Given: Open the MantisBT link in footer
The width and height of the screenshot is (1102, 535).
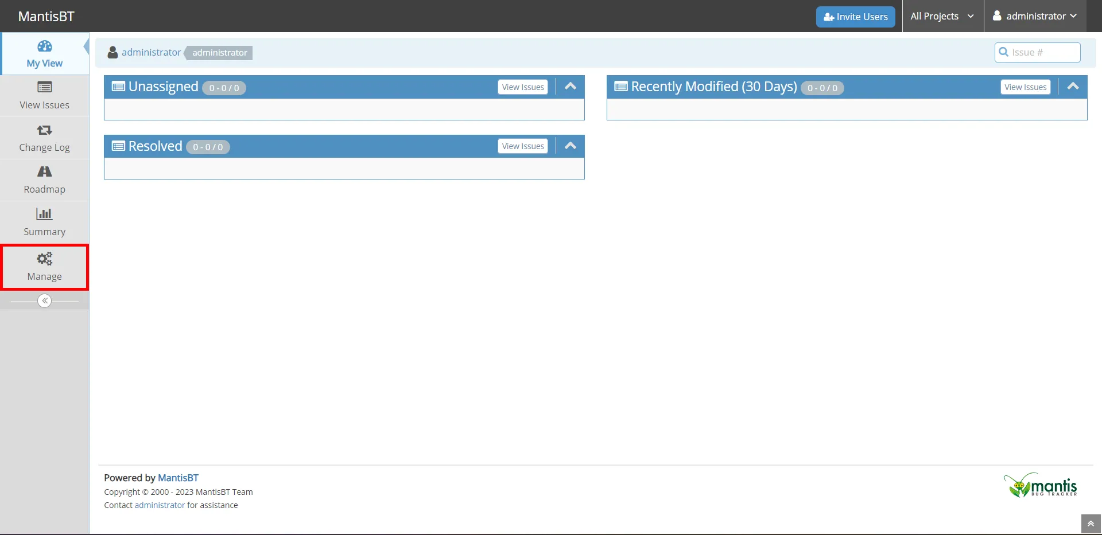Looking at the screenshot, I should pyautogui.click(x=178, y=478).
